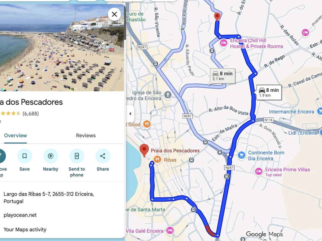The height and width of the screenshot is (241, 322).
Task: Click the Ericeira Chill Hill Hostel lodging marker
Action: tap(224, 43)
